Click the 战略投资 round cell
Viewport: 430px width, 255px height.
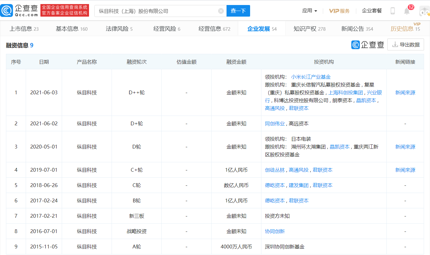pyautogui.click(x=137, y=231)
